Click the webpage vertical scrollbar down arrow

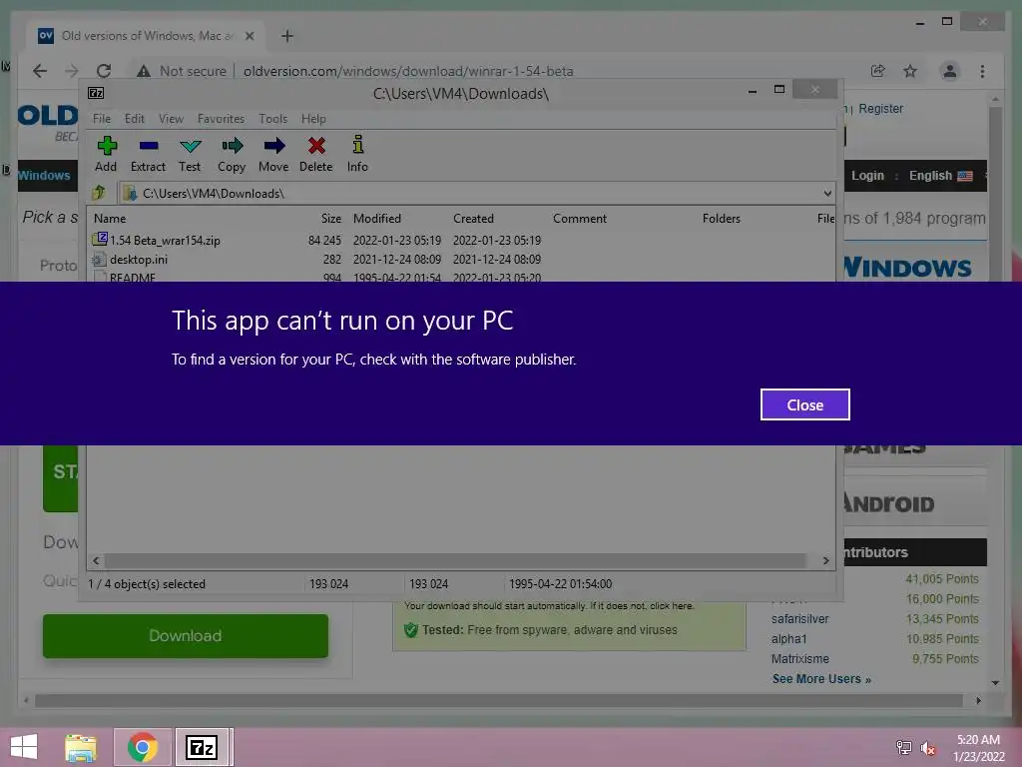point(995,682)
